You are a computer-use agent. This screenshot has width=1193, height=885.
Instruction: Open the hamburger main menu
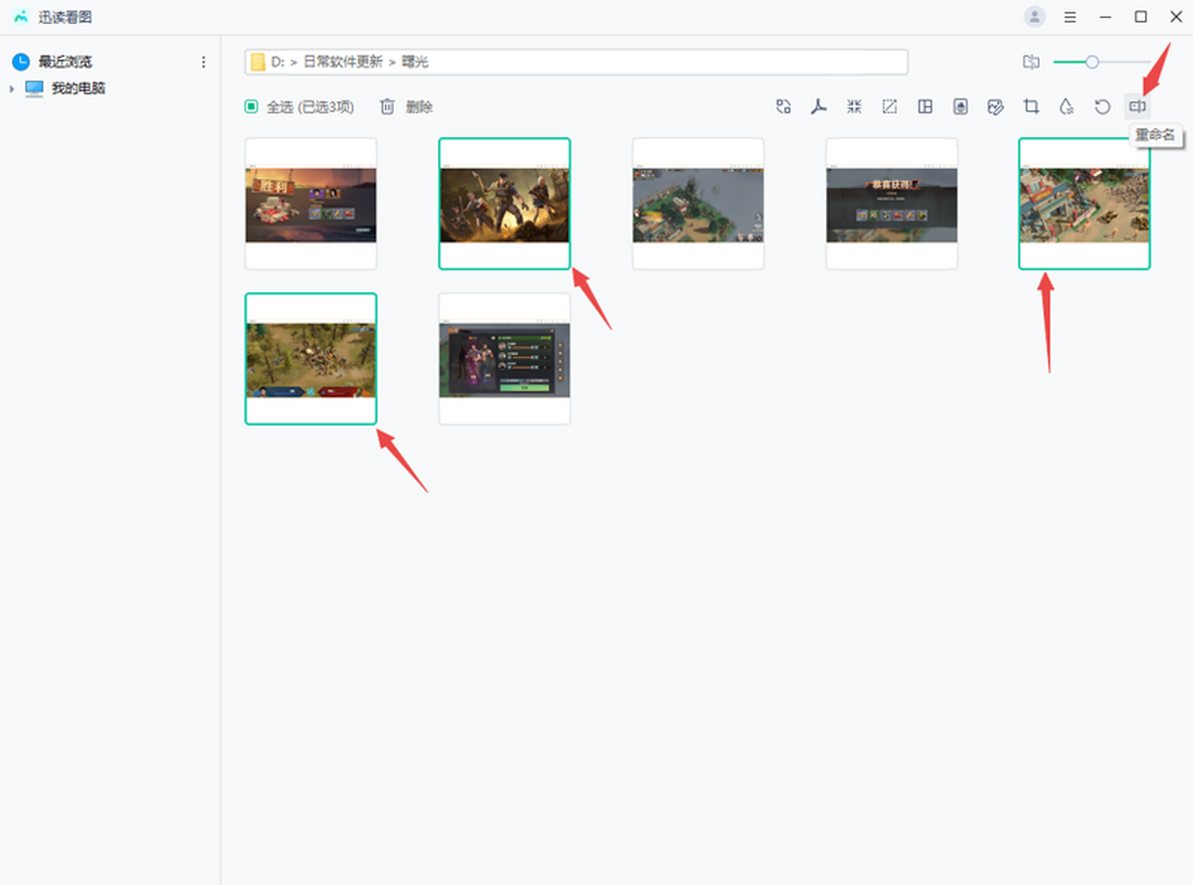[1070, 17]
